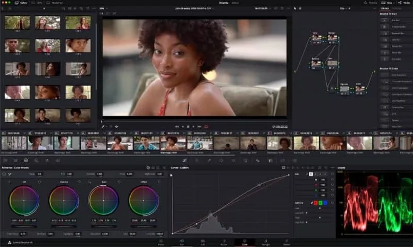Pick black point on Lift wheel
413x247 pixels.
(x=10, y=182)
